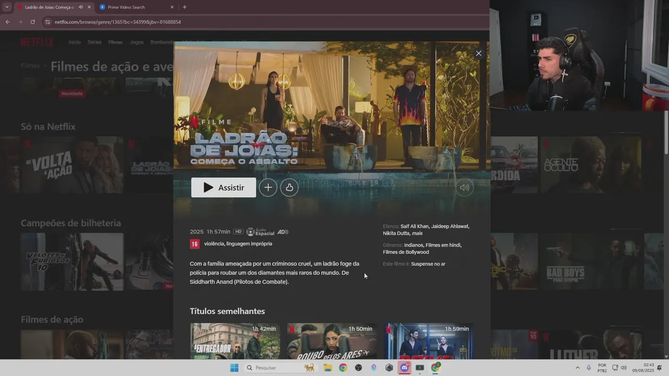The image size is (669, 376).
Task: Select the 'Títulos semelhantes' heading
Action: (227, 311)
